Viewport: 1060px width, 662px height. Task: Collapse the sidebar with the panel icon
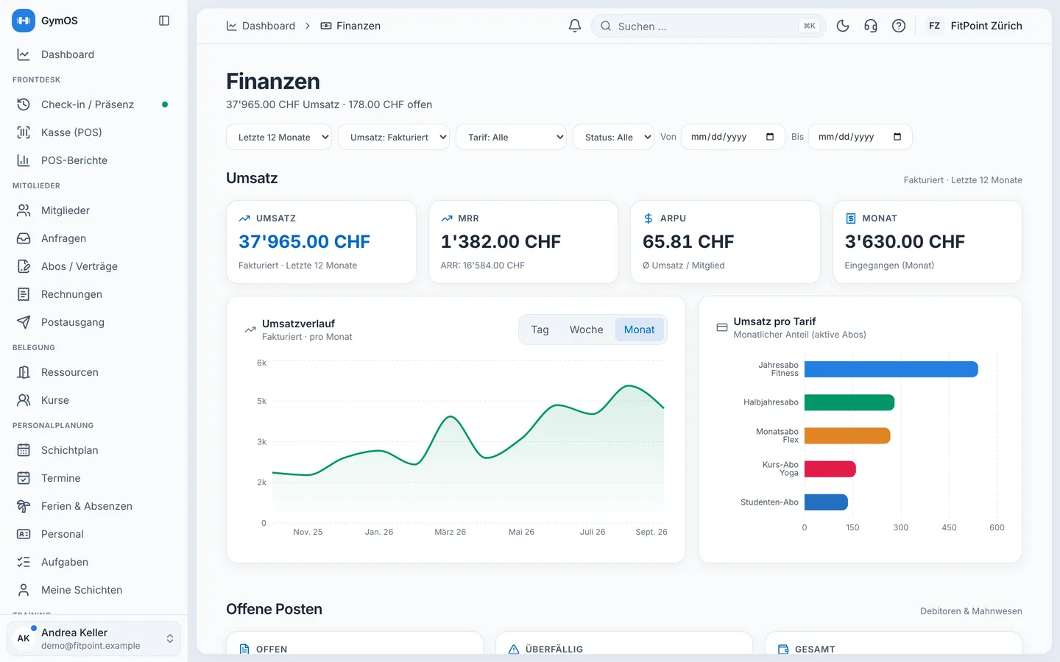164,21
